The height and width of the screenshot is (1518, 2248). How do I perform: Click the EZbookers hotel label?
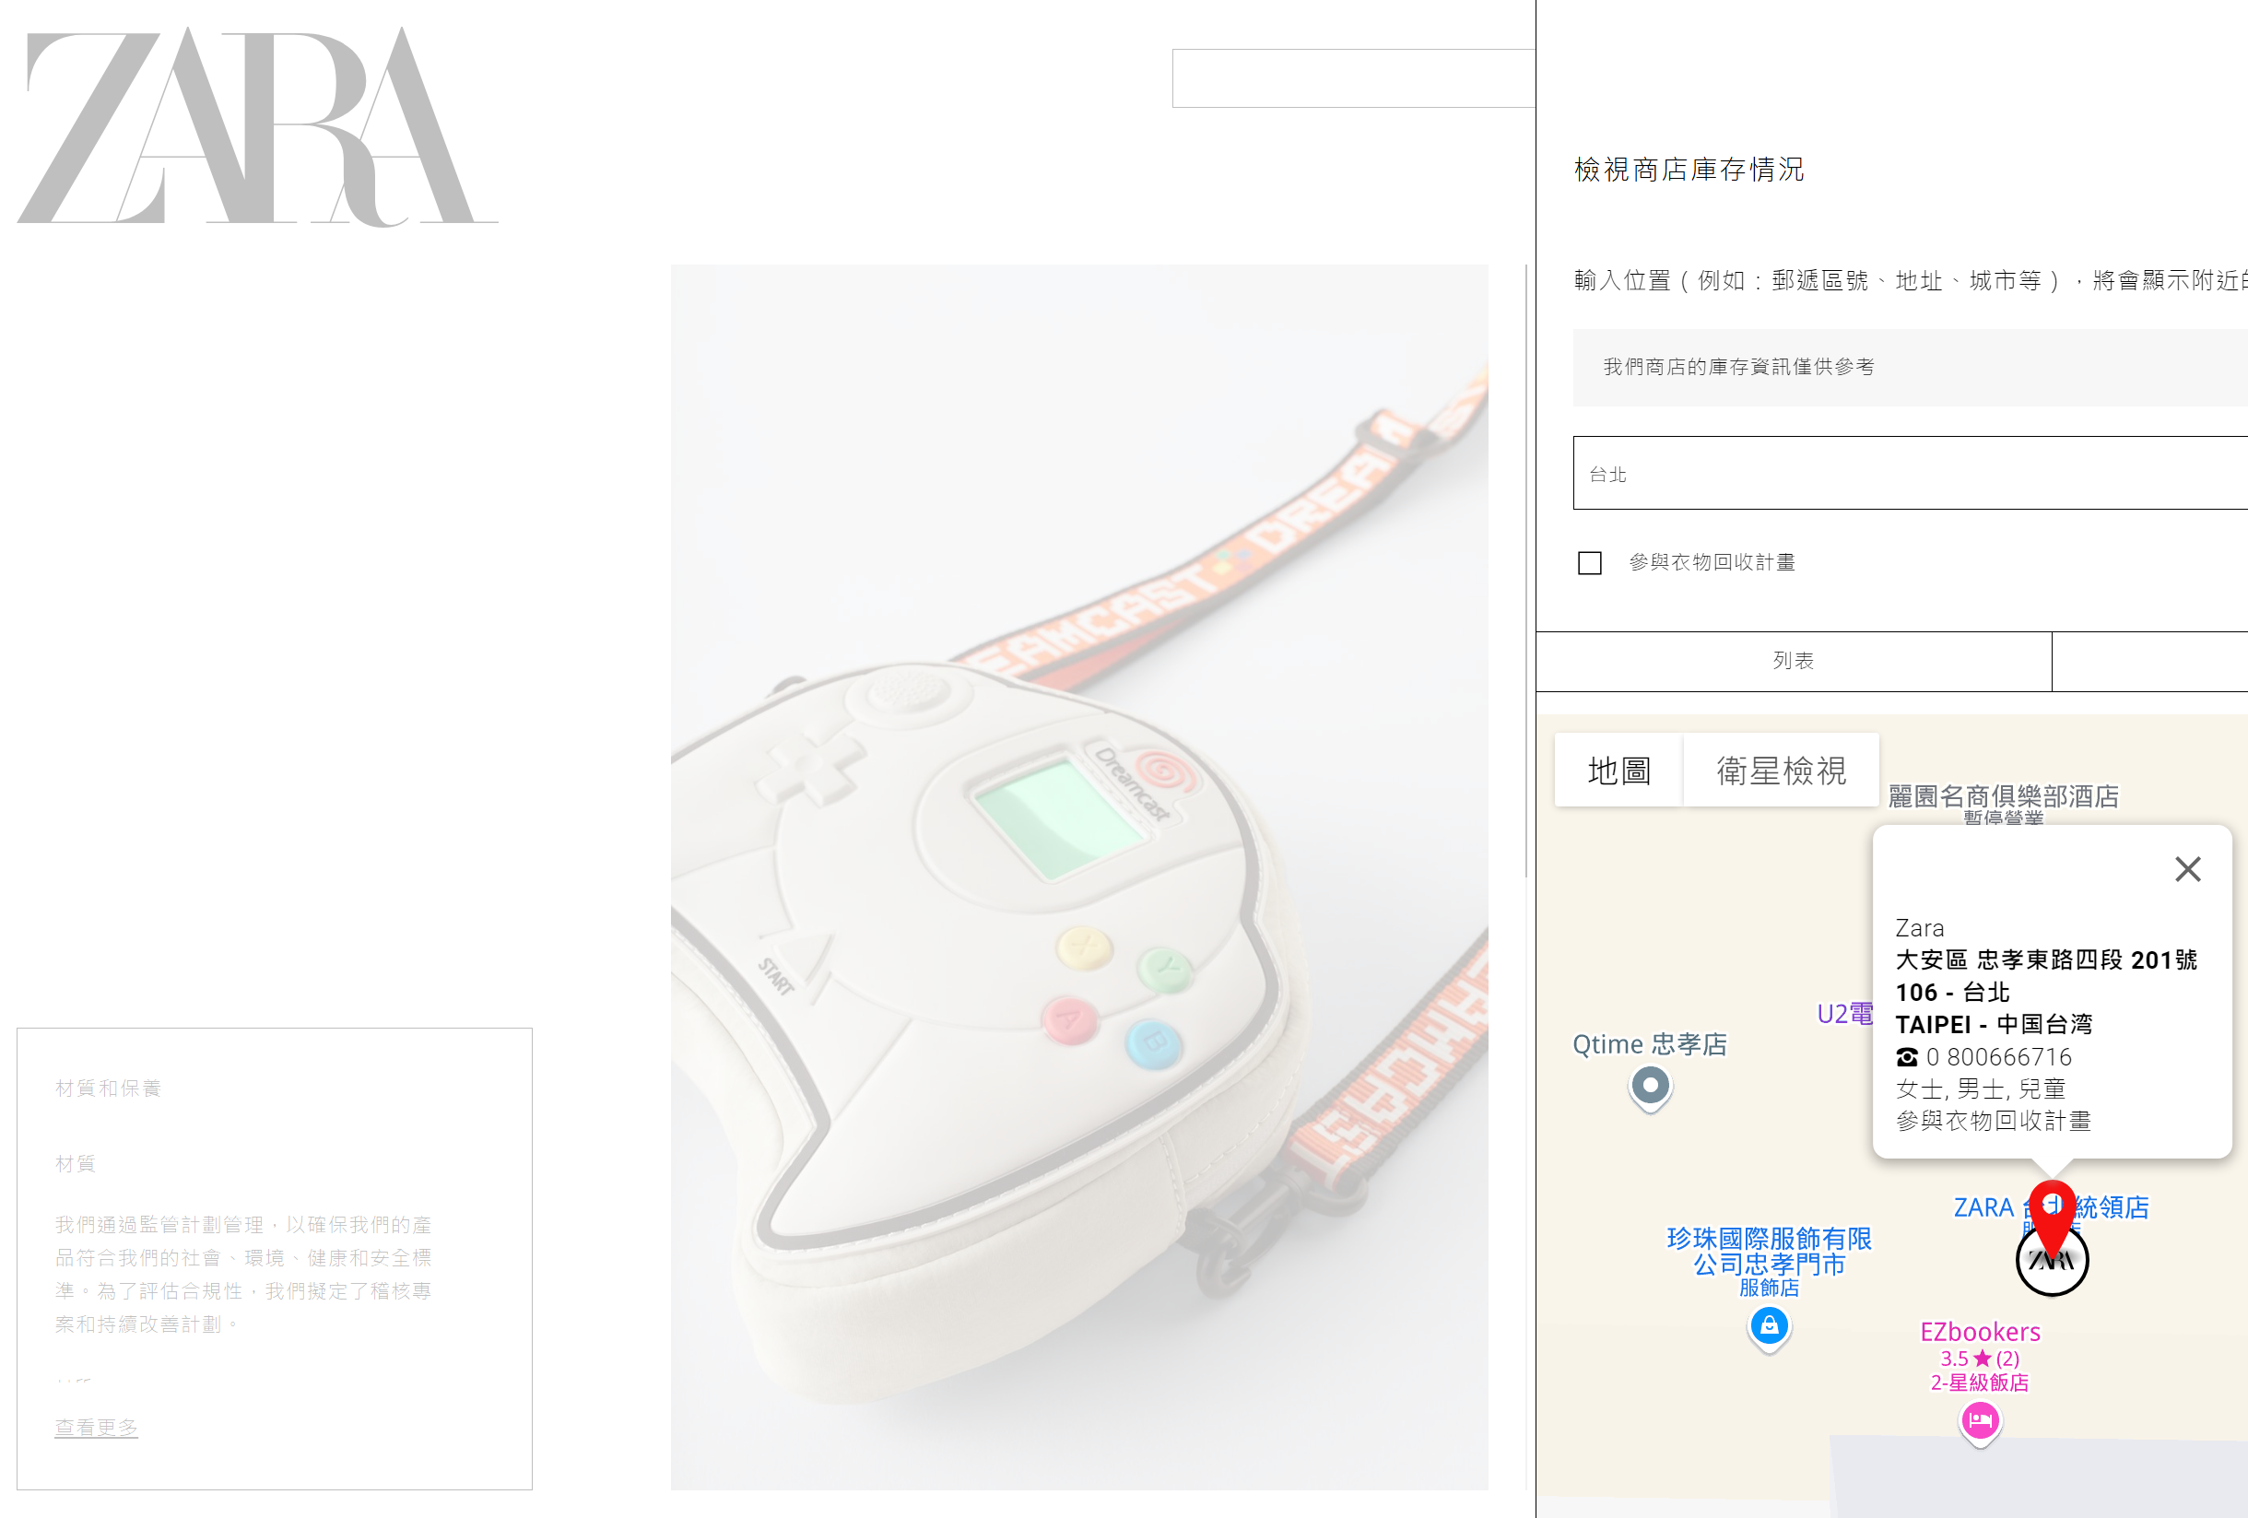pos(1979,1332)
